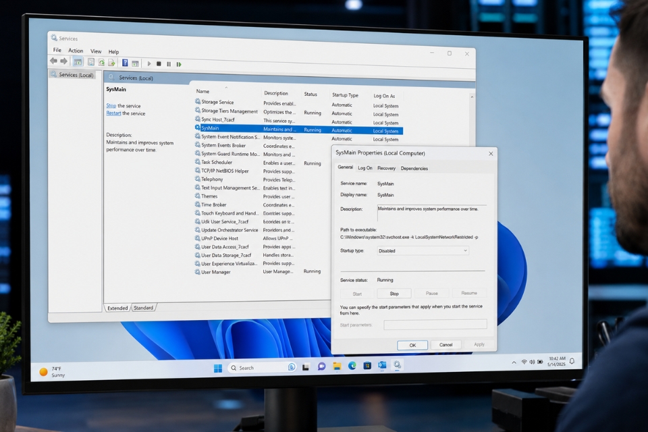Open the Properties toolbar icon
Viewport: 648px width, 432px height.
coord(91,62)
